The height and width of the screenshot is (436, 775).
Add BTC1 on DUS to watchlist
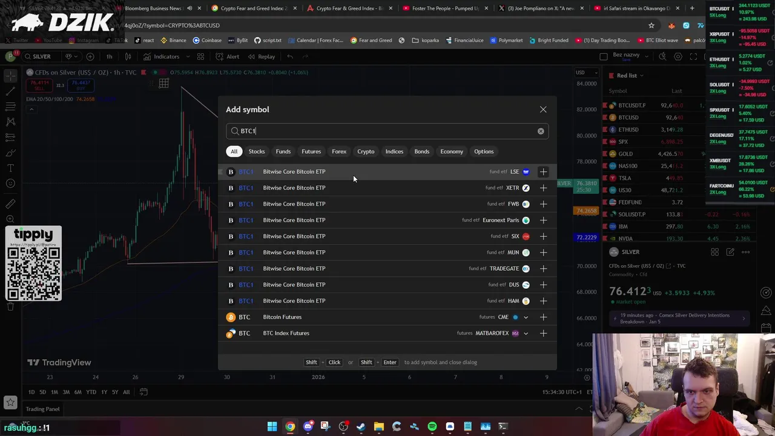pyautogui.click(x=543, y=285)
